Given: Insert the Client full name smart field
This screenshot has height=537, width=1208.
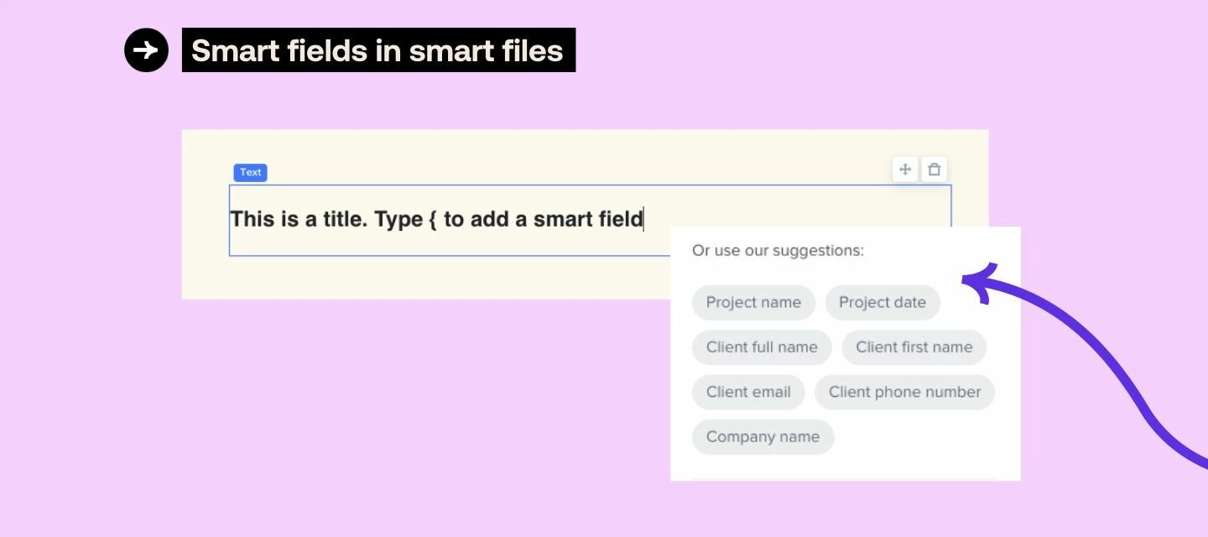Looking at the screenshot, I should (761, 347).
